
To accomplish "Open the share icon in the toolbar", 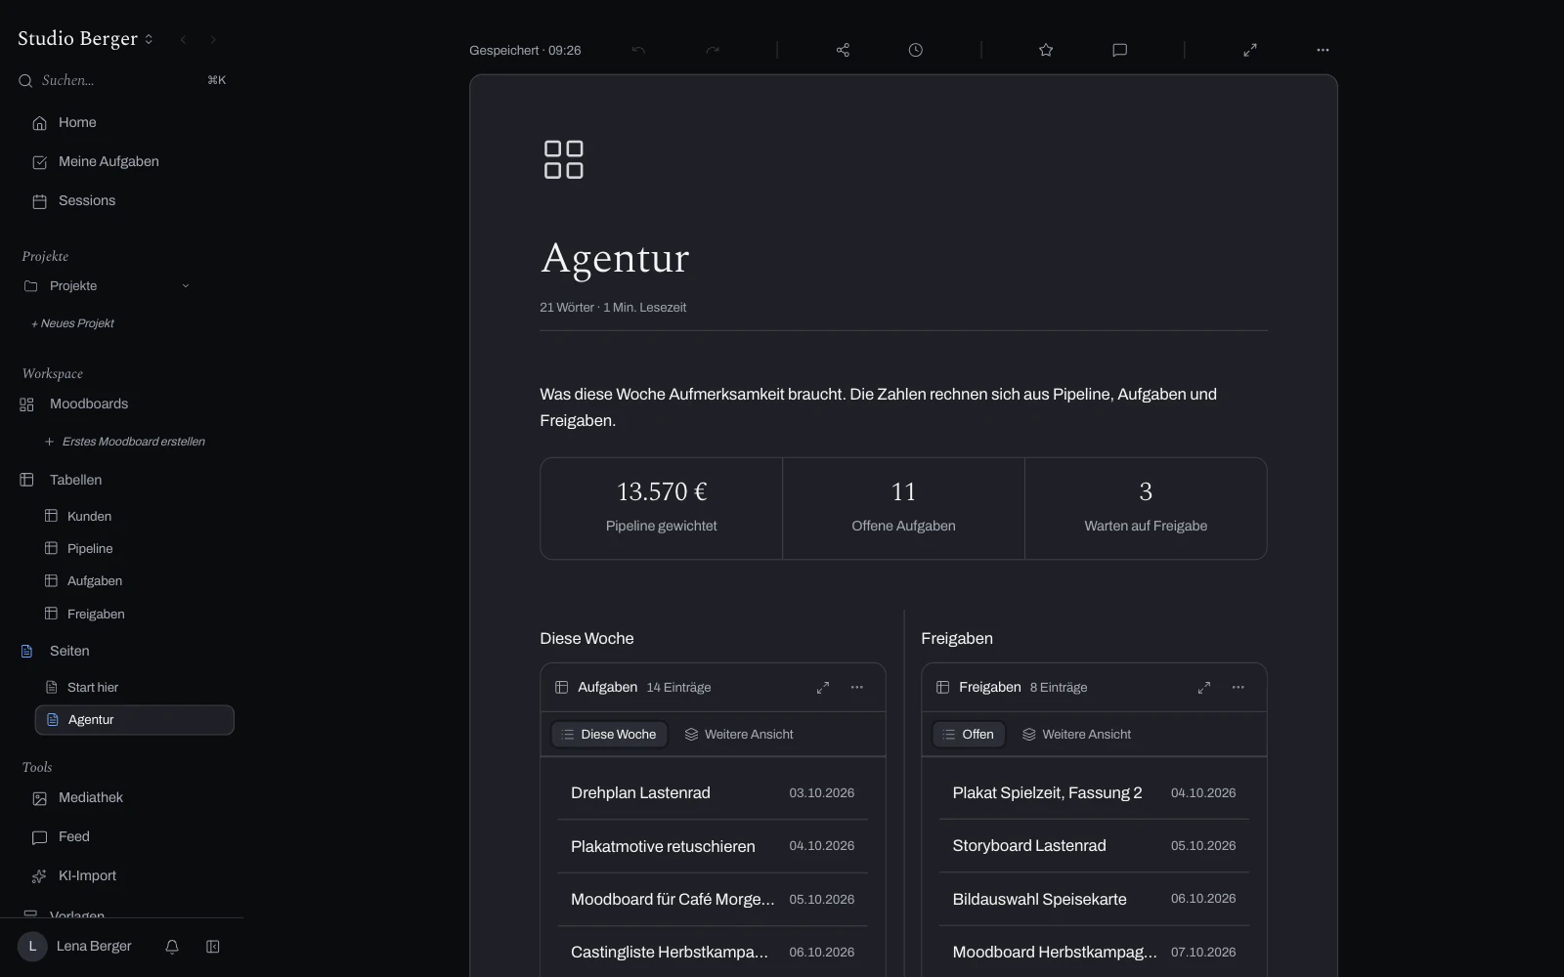I will [843, 50].
